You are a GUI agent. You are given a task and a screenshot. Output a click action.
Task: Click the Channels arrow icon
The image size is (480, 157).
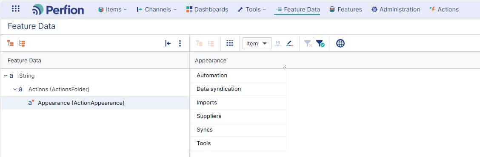tap(139, 9)
